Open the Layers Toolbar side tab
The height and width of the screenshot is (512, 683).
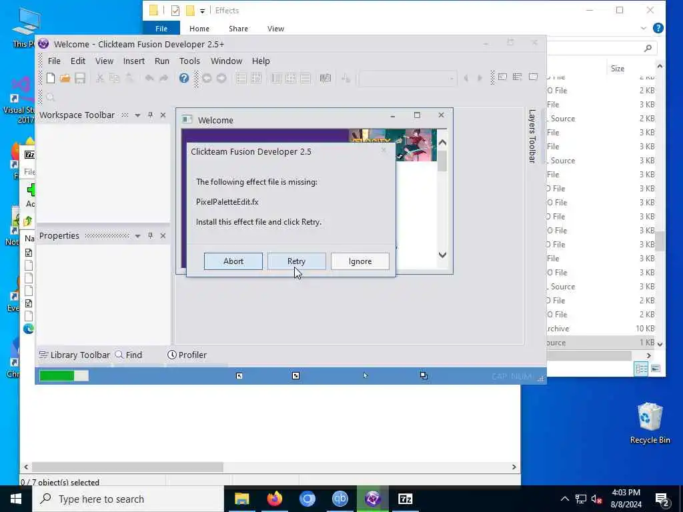tap(532, 136)
